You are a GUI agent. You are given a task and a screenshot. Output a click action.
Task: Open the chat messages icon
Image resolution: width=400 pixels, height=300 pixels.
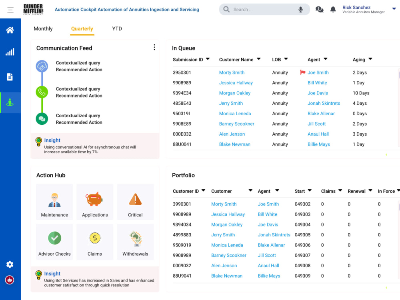319,10
